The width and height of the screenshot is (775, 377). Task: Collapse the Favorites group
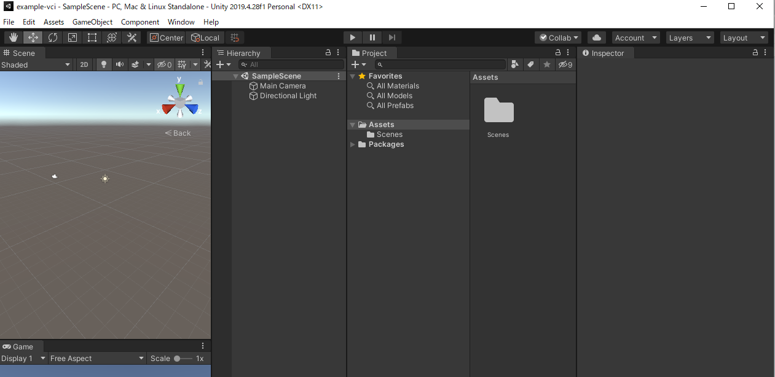point(353,76)
